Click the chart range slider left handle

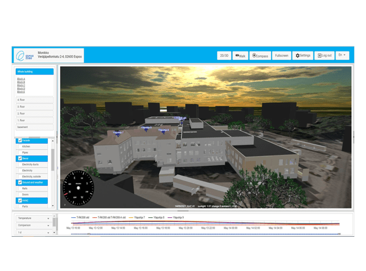[89, 234]
